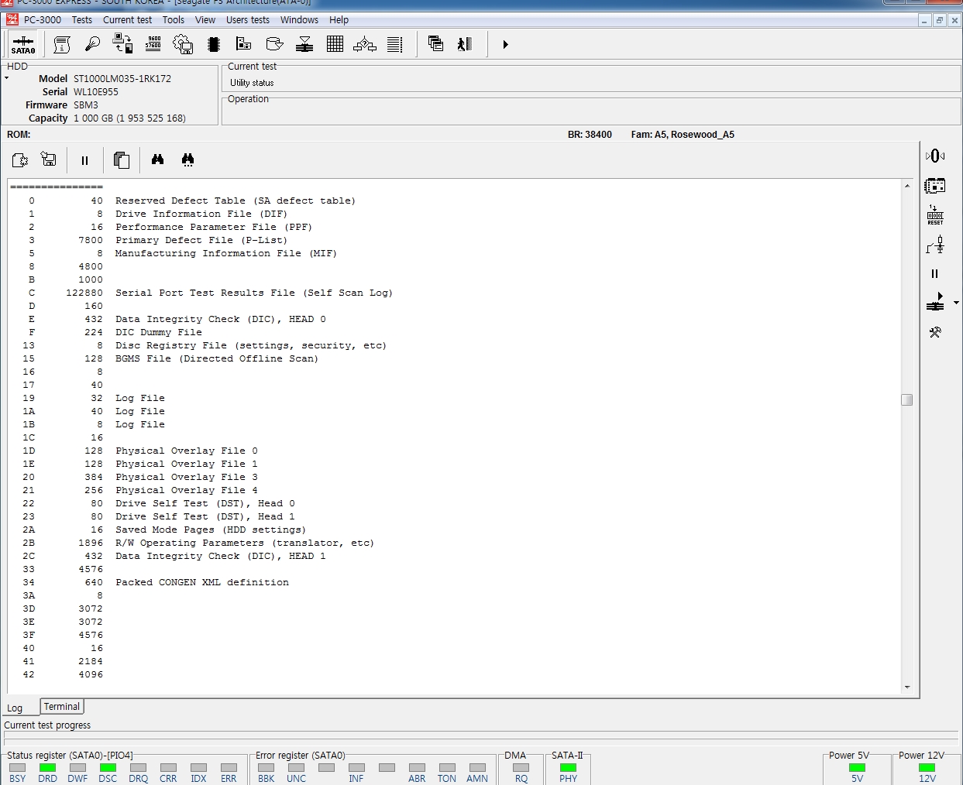Screen dimensions: 963x785
Task: Open the Windows menu
Action: 299,20
